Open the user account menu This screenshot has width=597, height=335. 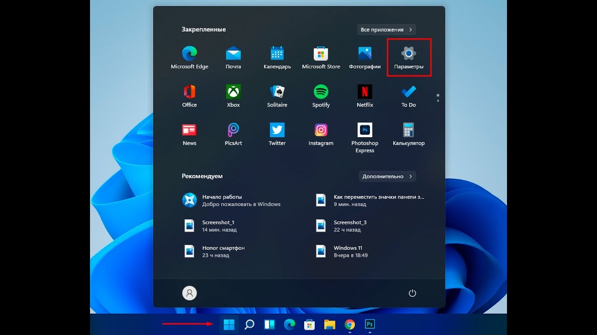click(189, 293)
